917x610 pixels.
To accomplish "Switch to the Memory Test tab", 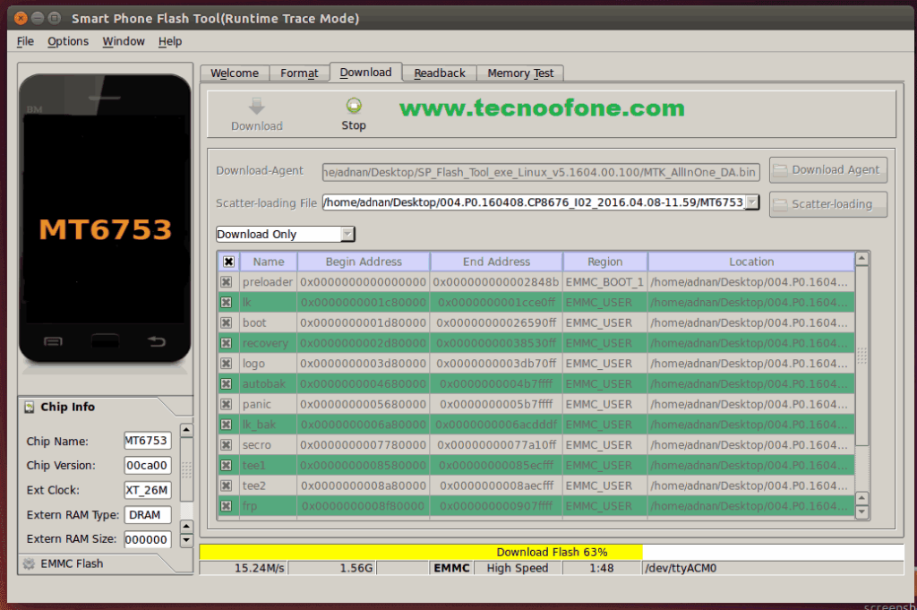I will pyautogui.click(x=520, y=73).
